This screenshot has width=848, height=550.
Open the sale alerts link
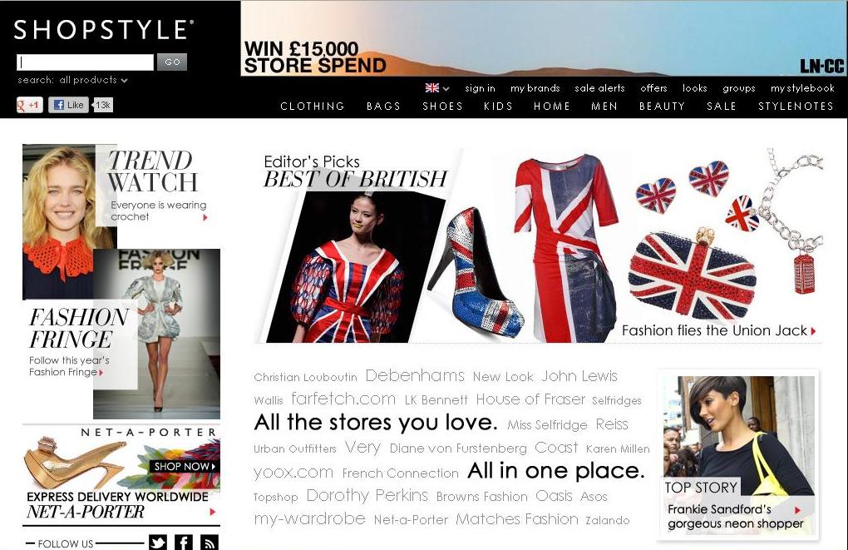(x=599, y=88)
